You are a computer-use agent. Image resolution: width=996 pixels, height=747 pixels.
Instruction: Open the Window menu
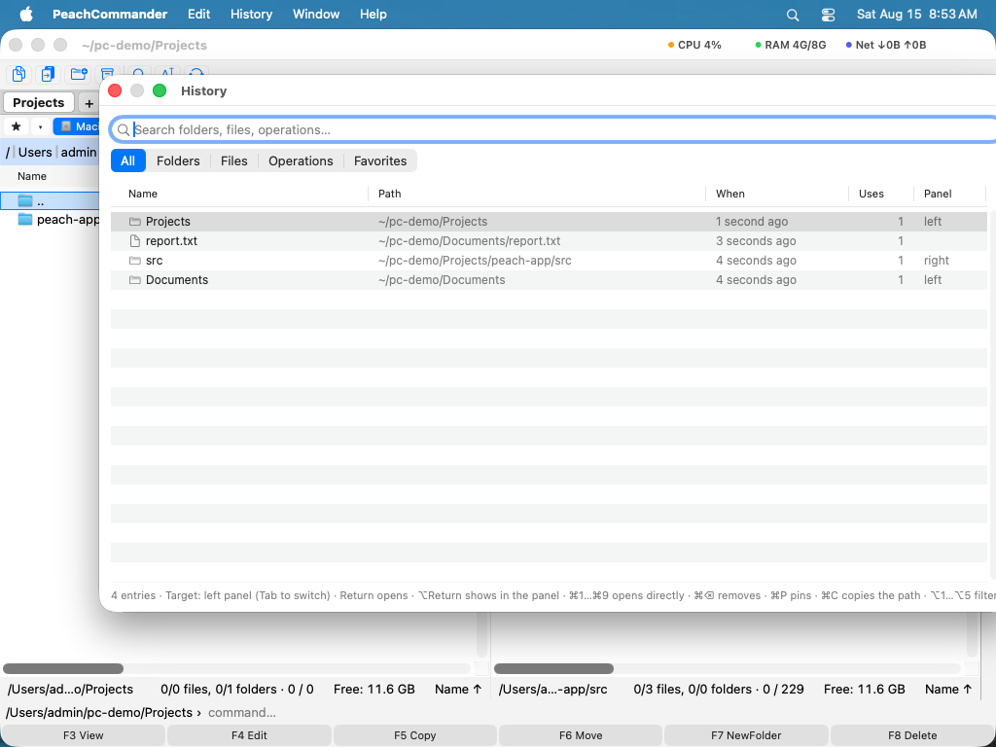(x=316, y=14)
